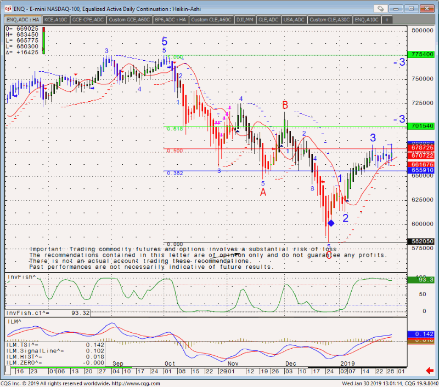
Task: Click the InvFish 93.3 value label
Action: tap(422, 280)
